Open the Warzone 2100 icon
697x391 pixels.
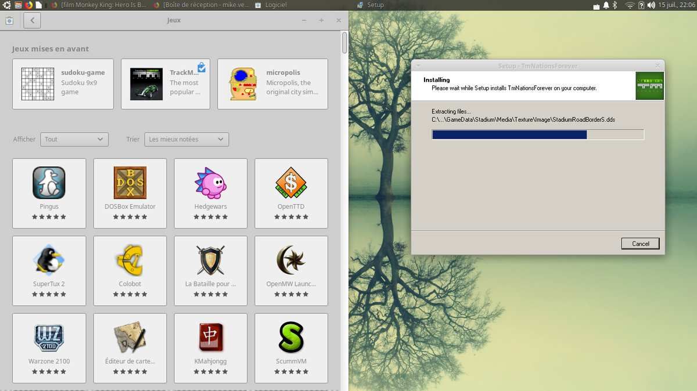tap(49, 338)
